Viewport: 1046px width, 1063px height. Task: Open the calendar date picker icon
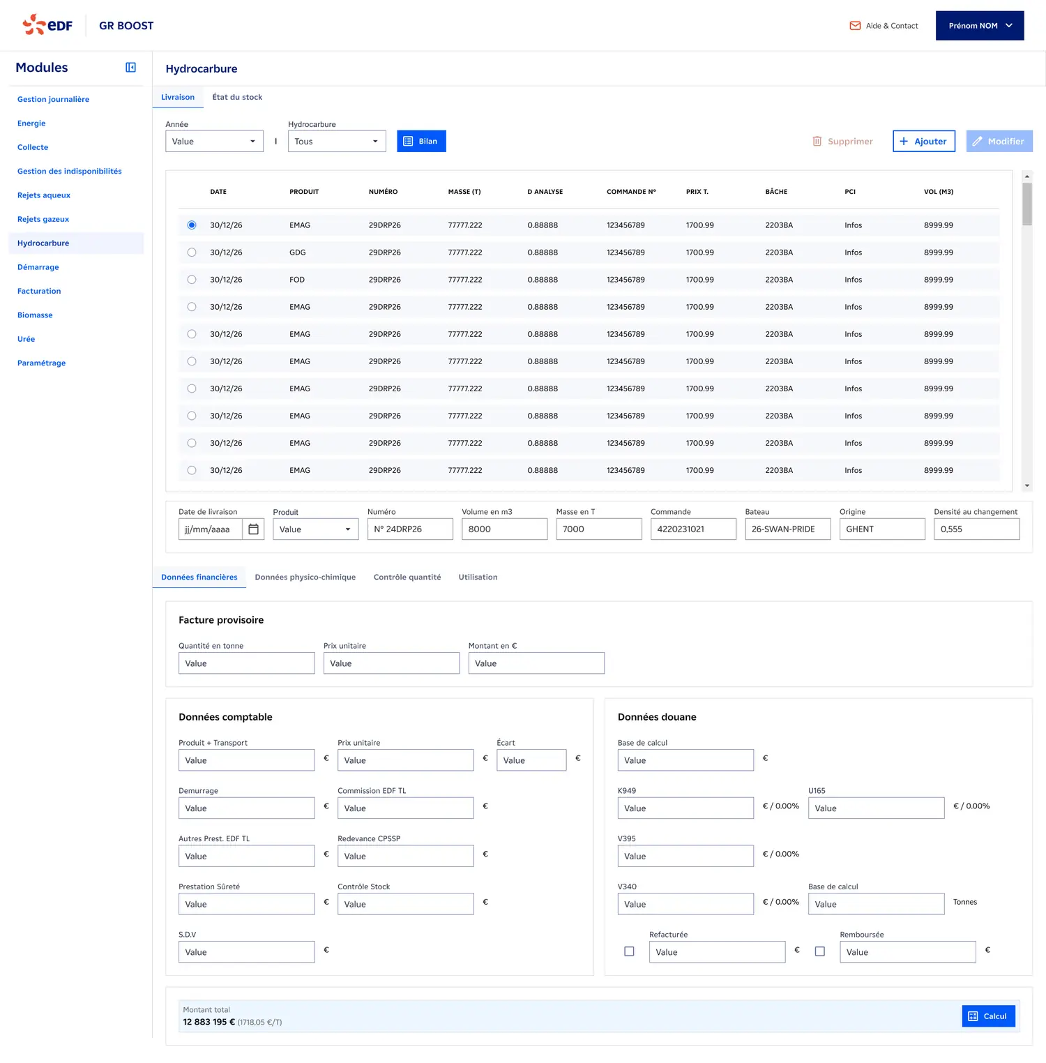click(x=254, y=529)
